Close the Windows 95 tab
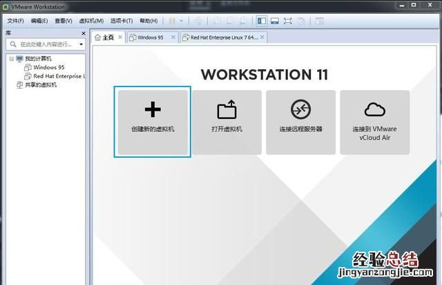 [173, 37]
